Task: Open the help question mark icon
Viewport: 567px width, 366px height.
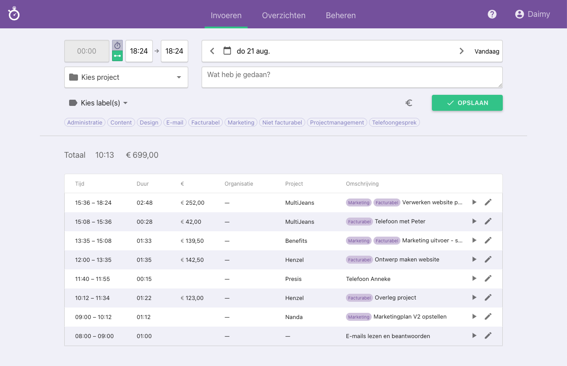Action: coord(492,14)
